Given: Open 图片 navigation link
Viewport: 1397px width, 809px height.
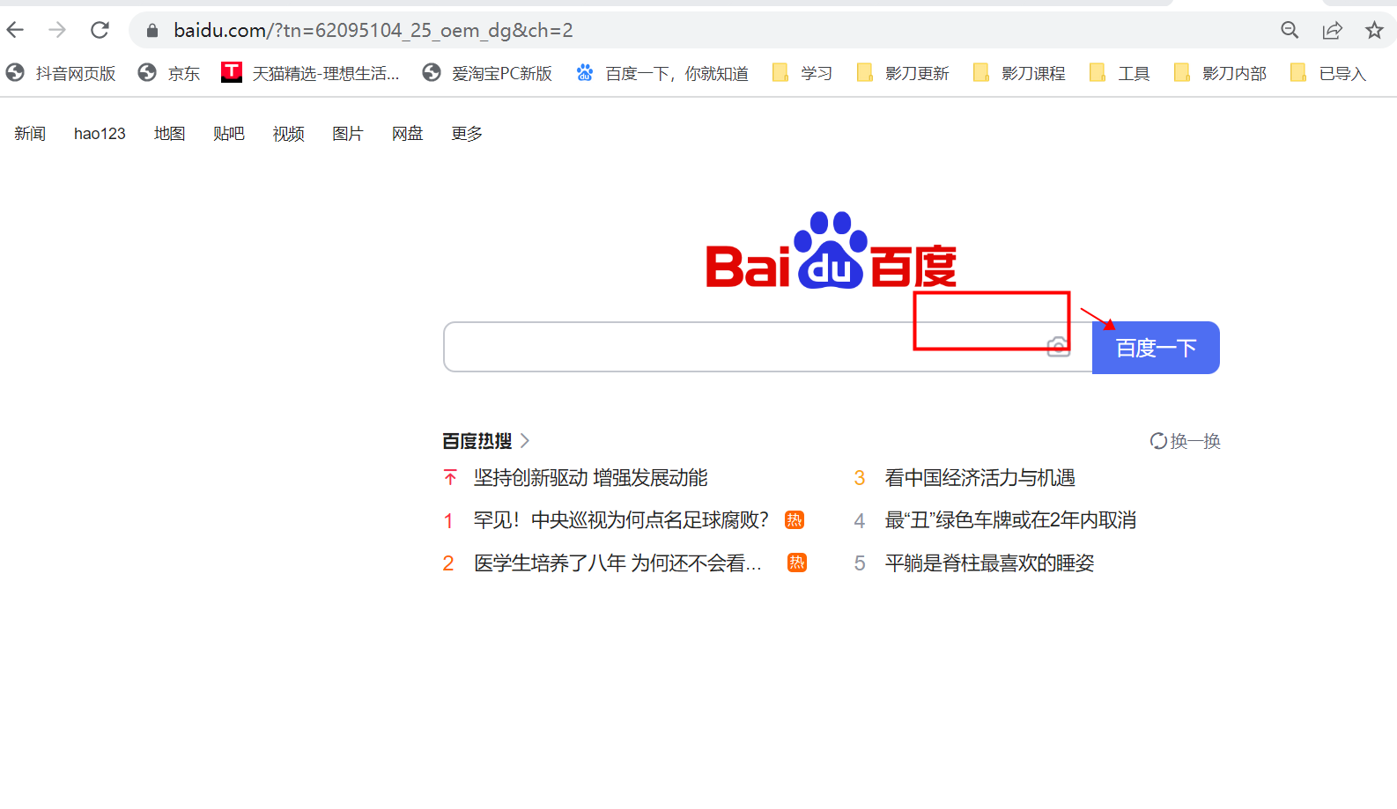Looking at the screenshot, I should tap(348, 134).
